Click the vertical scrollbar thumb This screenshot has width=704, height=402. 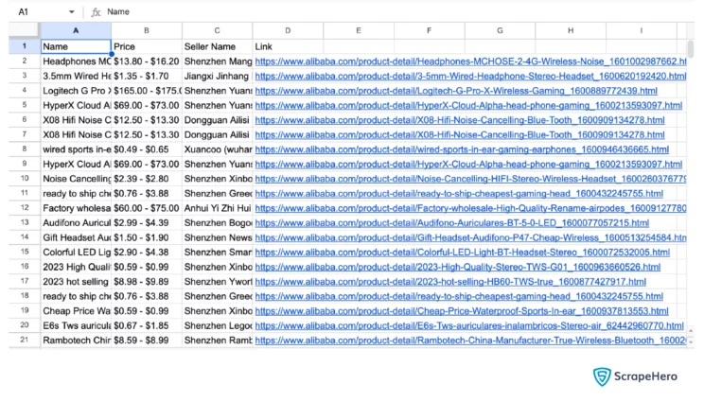(691, 48)
